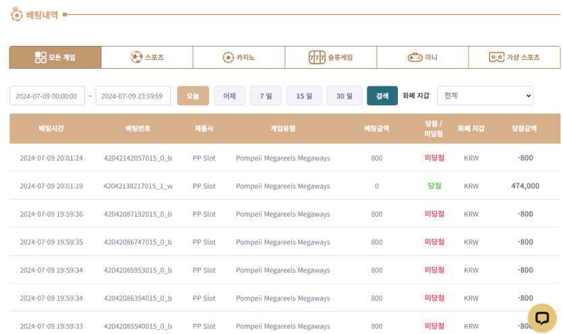The width and height of the screenshot is (563, 334).
Task: Click the soccer ball icon for 스포츠
Action: pos(136,57)
